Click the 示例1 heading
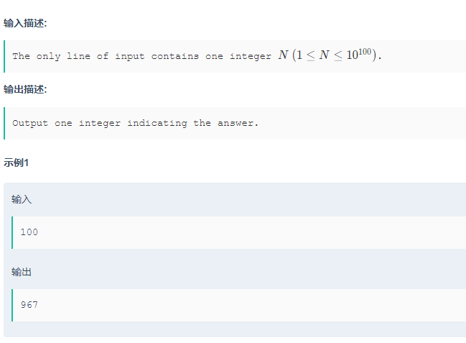466x343 pixels. [x=16, y=163]
